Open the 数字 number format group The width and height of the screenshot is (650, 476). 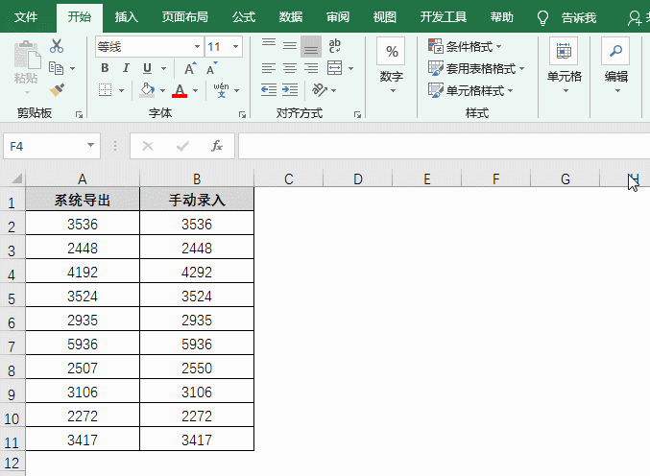[x=392, y=66]
